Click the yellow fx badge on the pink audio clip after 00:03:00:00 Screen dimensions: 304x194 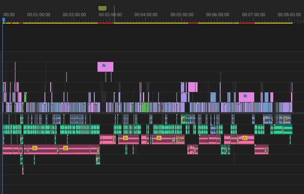click(x=125, y=138)
